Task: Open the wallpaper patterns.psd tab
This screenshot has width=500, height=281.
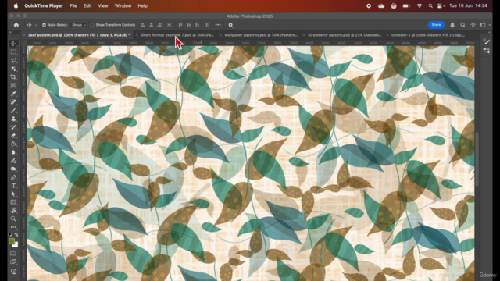Action: (261, 35)
